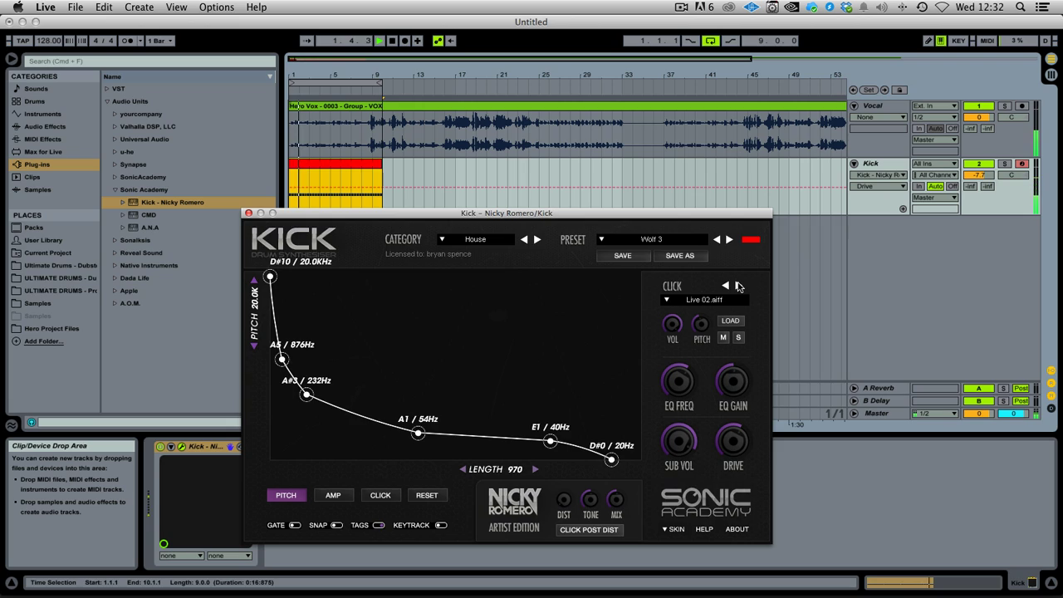1063x598 pixels.
Task: Open the 1 Bar quantization dropdown
Action: point(159,41)
